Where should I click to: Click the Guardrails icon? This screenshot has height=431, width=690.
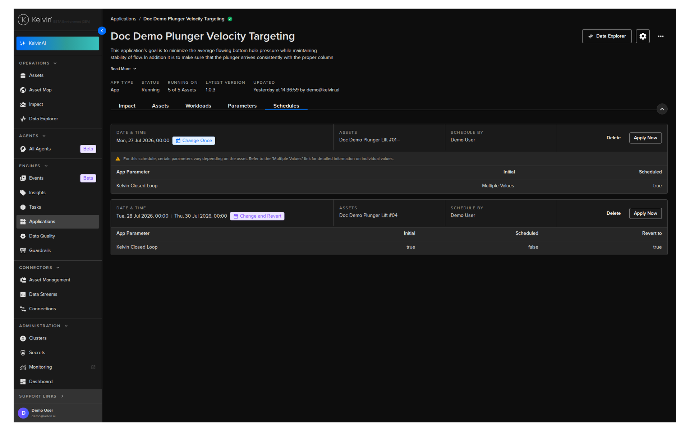tap(23, 251)
